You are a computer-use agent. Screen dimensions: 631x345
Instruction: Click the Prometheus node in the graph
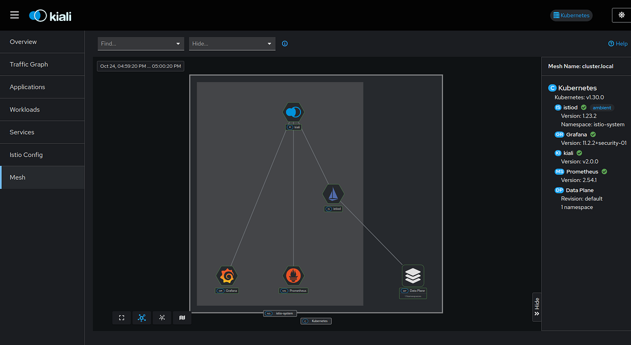coord(293,275)
